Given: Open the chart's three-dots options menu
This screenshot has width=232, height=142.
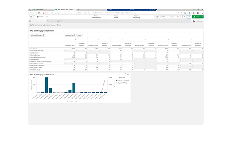Looking at the screenshot, I should pyautogui.click(x=128, y=74).
